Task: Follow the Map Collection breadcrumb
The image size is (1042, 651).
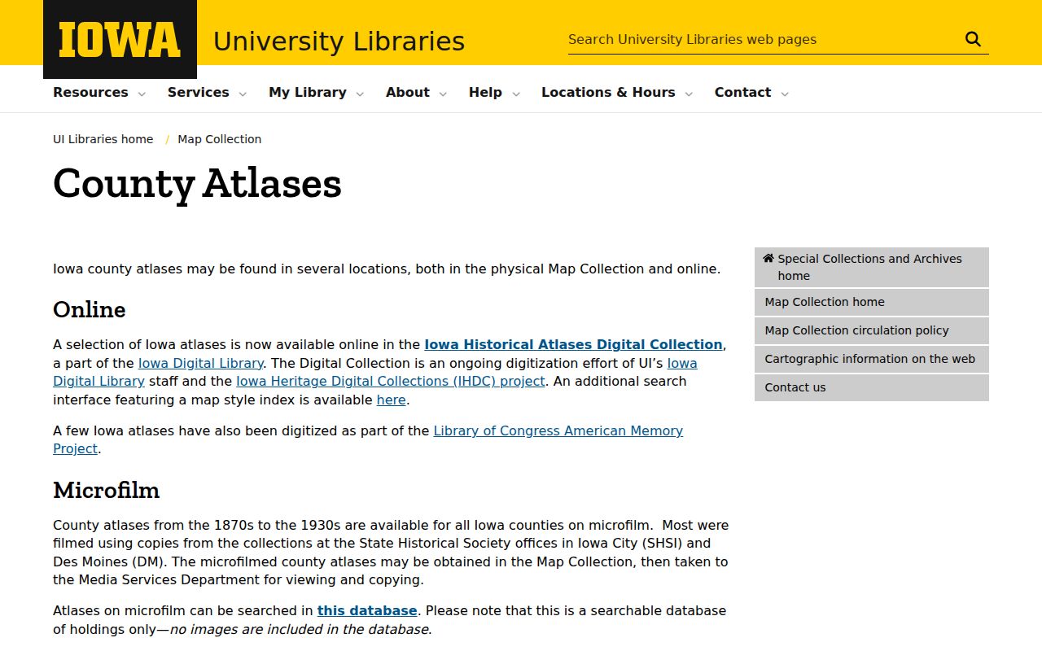Action: [x=220, y=139]
